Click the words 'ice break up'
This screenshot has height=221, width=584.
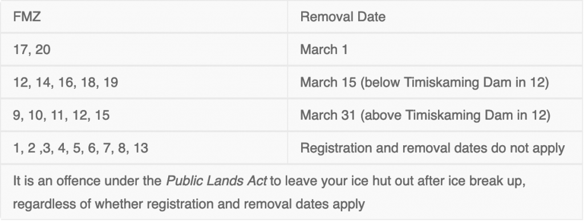[487, 181]
